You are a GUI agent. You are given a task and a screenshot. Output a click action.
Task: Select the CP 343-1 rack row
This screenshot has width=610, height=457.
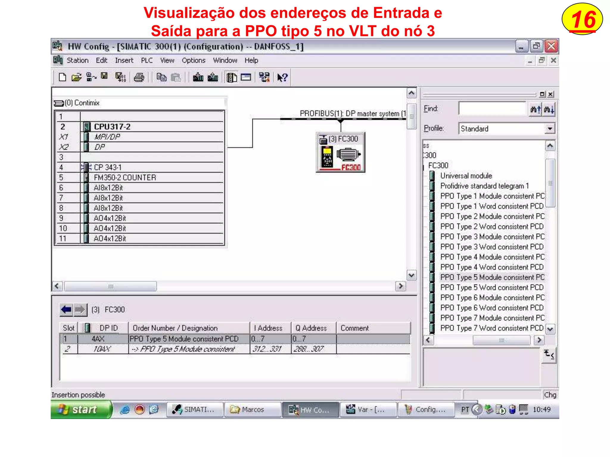pos(140,167)
